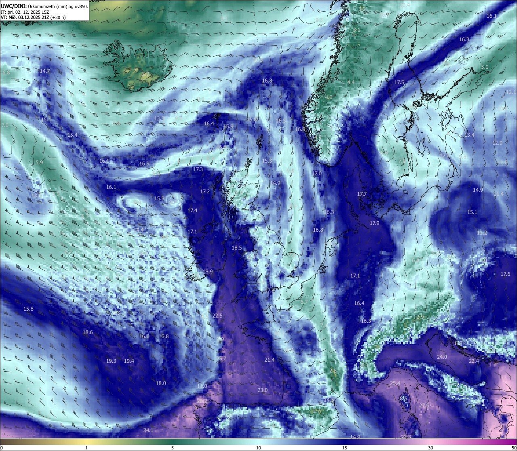Click the 25.4 value on the map
This screenshot has height=451, width=517.
tap(395, 383)
